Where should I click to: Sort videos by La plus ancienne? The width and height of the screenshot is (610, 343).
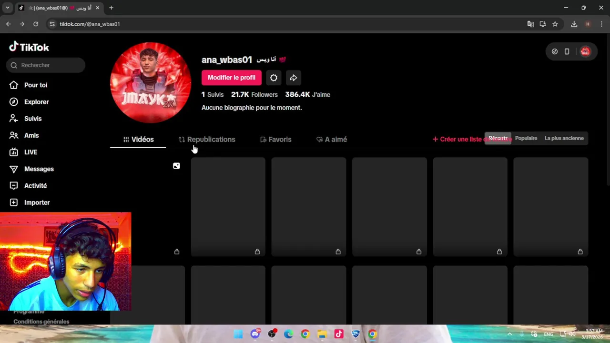tap(564, 138)
